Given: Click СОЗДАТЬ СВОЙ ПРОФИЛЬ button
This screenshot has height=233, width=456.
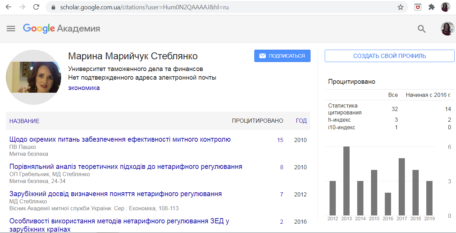Looking at the screenshot, I should pos(389,56).
